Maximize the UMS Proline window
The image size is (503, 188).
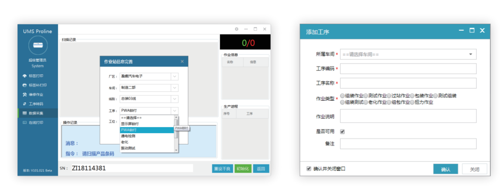coord(255,29)
